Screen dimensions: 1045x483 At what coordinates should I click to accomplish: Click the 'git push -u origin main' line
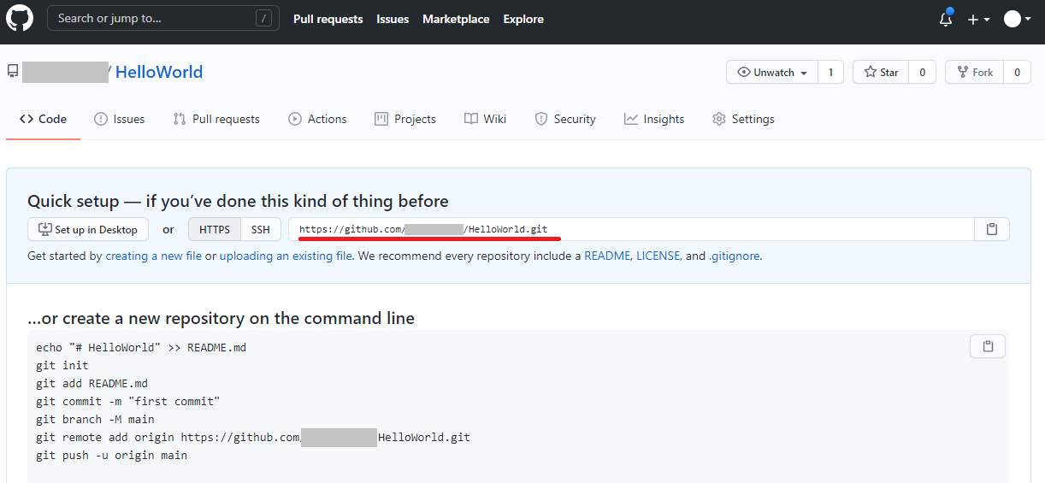111,455
